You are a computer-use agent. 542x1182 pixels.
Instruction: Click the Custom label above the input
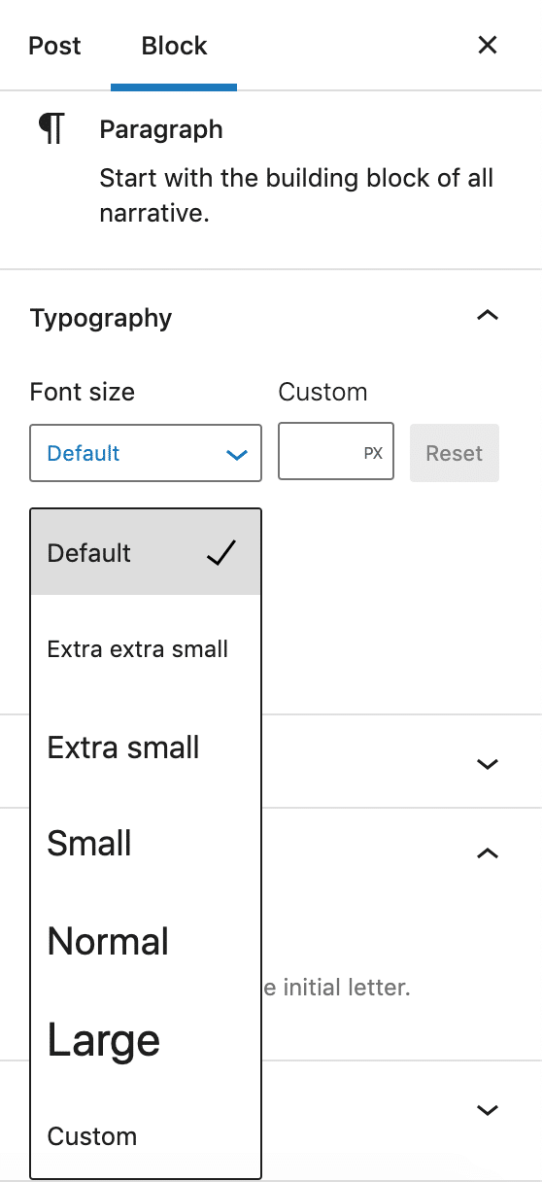[x=322, y=392]
